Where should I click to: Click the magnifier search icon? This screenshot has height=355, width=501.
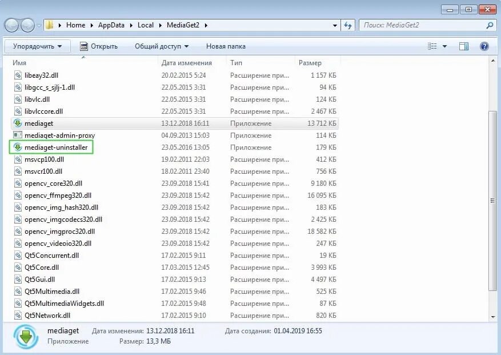tap(489, 25)
